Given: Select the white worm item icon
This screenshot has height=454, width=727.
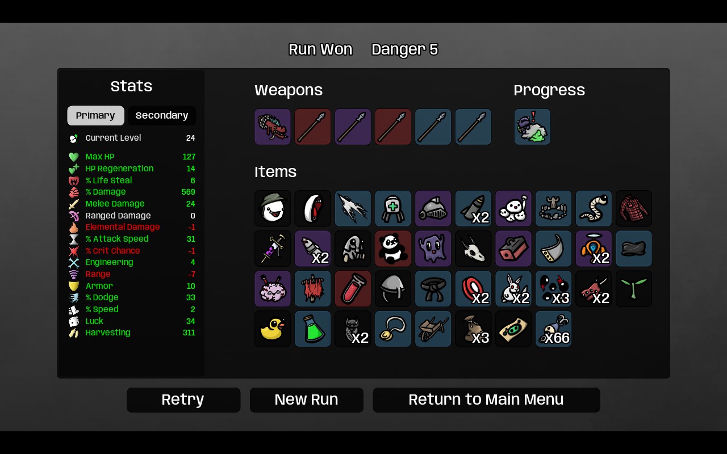Looking at the screenshot, I should [x=594, y=208].
